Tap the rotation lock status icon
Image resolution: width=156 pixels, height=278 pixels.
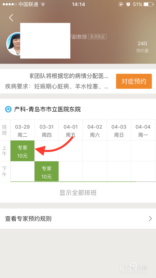point(121,4)
